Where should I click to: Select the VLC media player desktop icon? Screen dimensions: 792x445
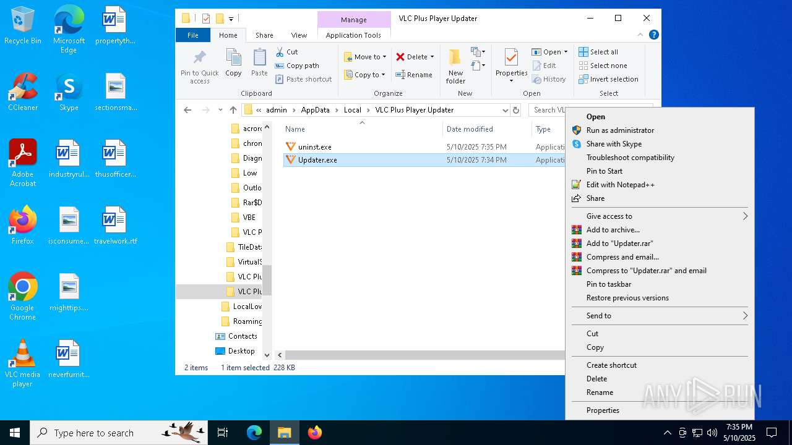(23, 364)
